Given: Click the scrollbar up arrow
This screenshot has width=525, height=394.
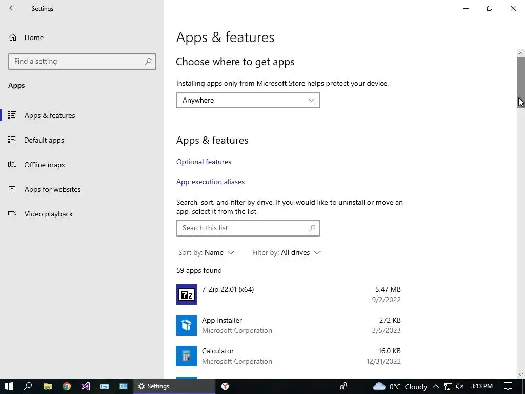Looking at the screenshot, I should click(521, 53).
